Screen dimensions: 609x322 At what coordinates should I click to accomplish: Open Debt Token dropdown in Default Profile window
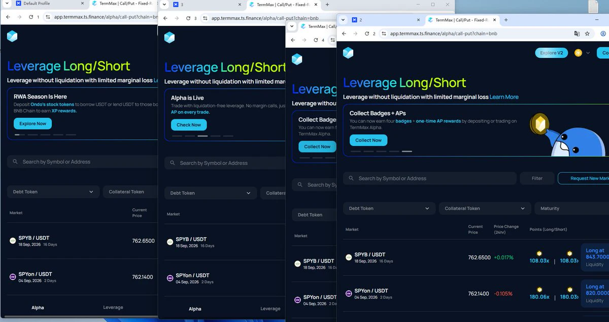(53, 191)
